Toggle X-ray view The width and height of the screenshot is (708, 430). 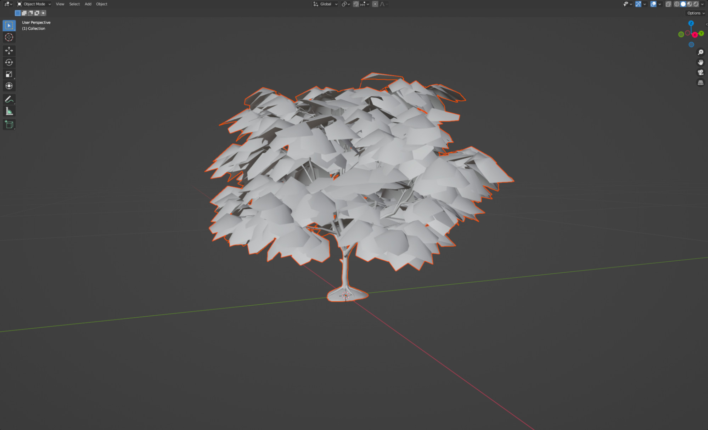[x=668, y=4]
